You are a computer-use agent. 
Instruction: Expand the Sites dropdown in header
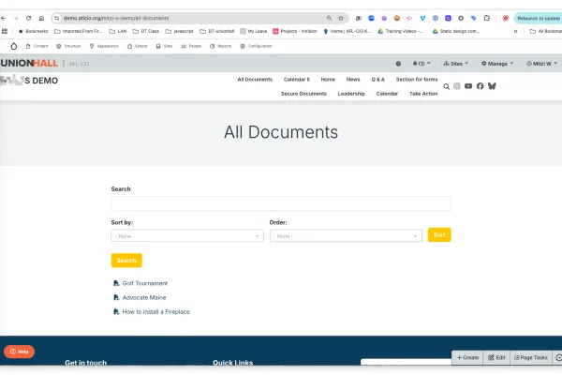pos(456,64)
